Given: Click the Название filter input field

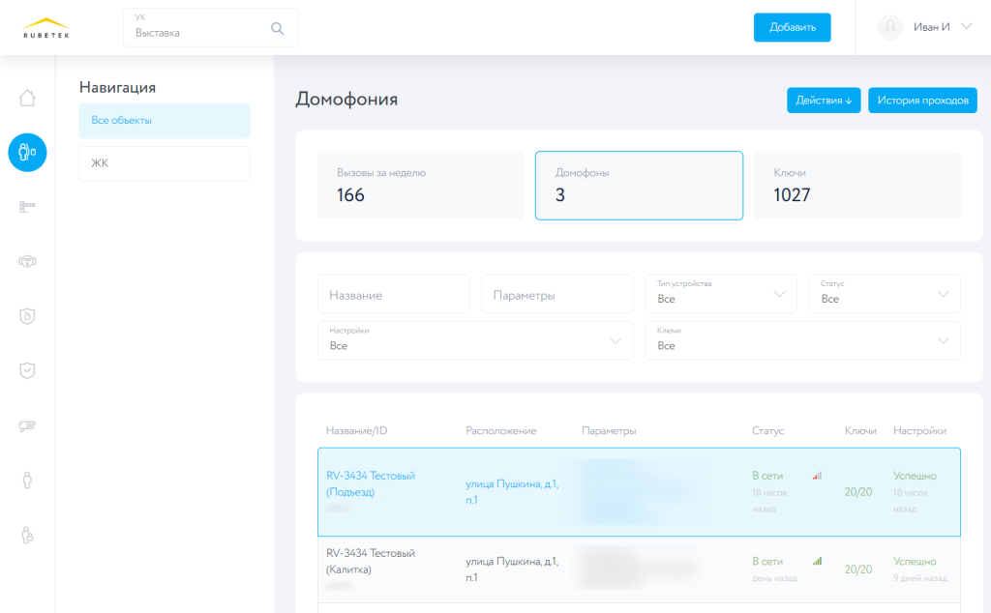Looking at the screenshot, I should pyautogui.click(x=393, y=293).
